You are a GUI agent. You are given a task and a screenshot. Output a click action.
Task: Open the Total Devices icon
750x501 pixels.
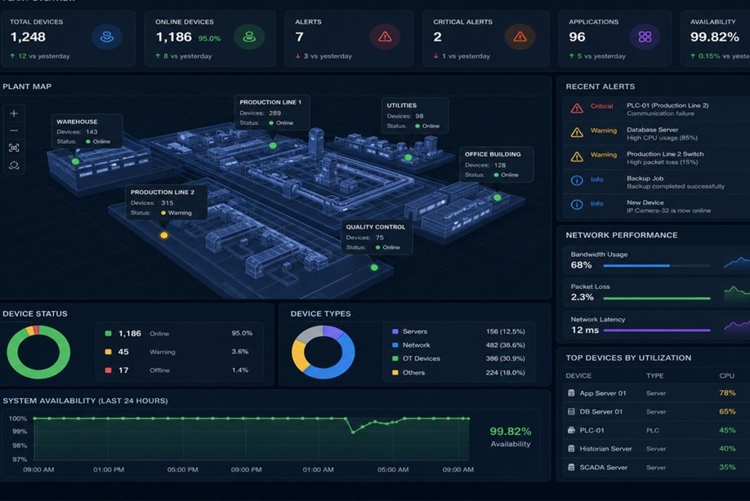[x=107, y=37]
